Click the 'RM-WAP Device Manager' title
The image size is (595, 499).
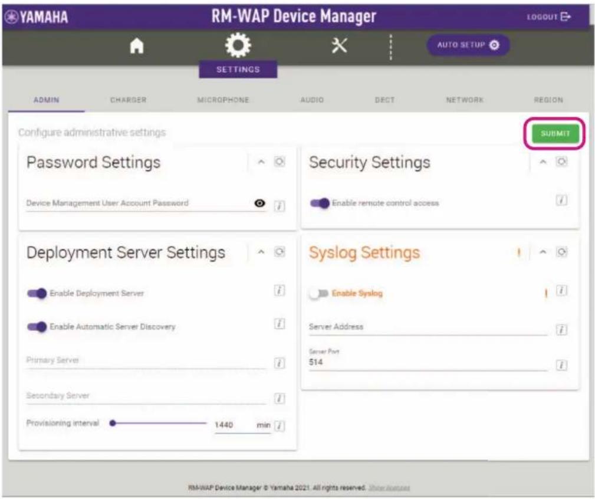[x=294, y=17]
